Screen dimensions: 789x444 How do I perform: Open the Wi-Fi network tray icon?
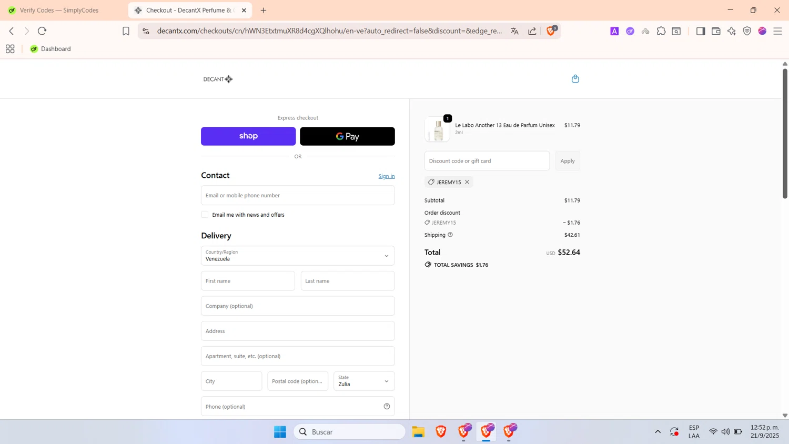tap(713, 432)
